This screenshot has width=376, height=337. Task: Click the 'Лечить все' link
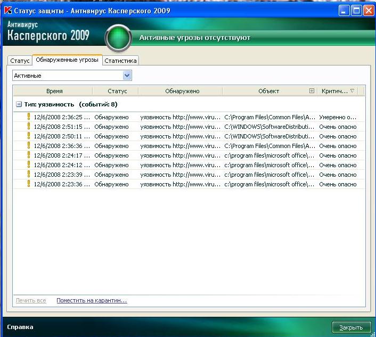31,300
